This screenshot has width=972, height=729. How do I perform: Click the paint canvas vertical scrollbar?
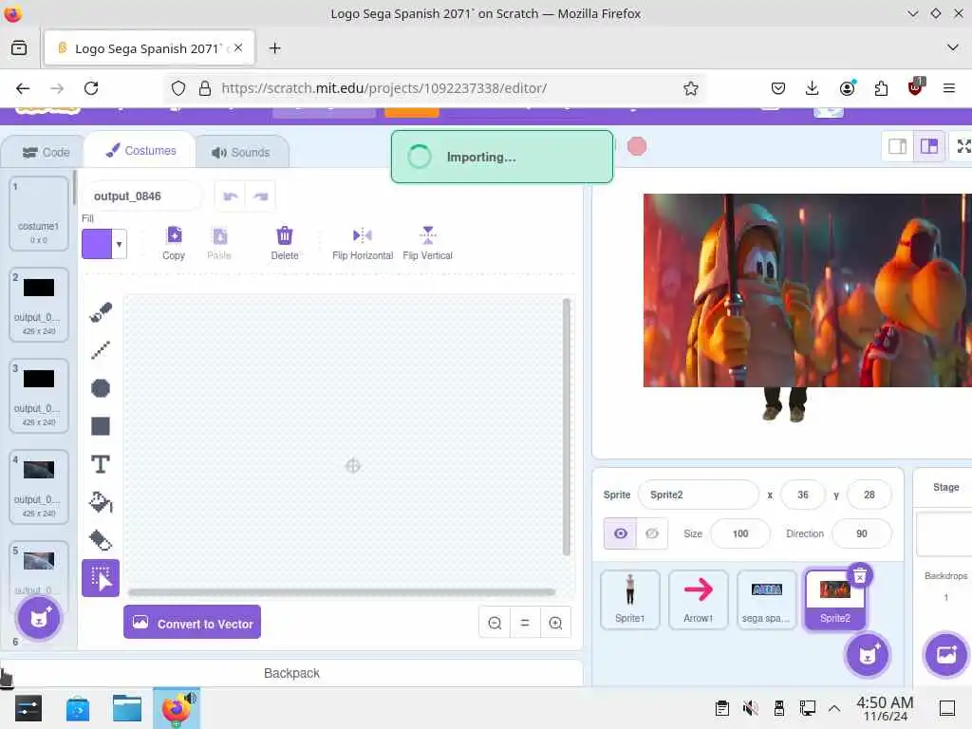[566, 426]
